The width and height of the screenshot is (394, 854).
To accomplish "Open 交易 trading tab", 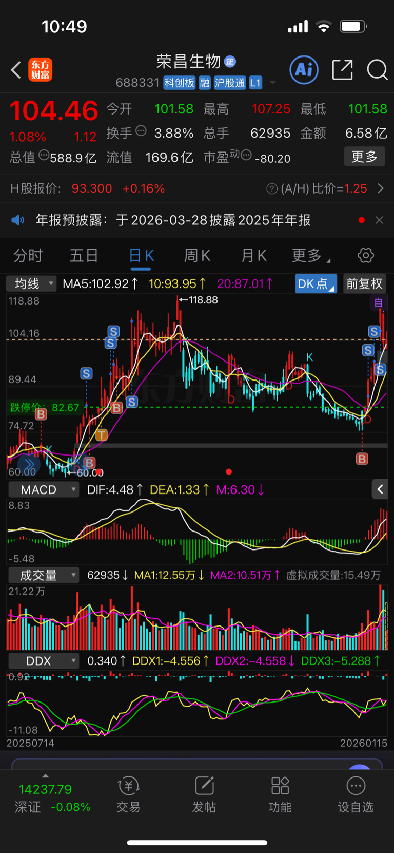I will point(128,794).
